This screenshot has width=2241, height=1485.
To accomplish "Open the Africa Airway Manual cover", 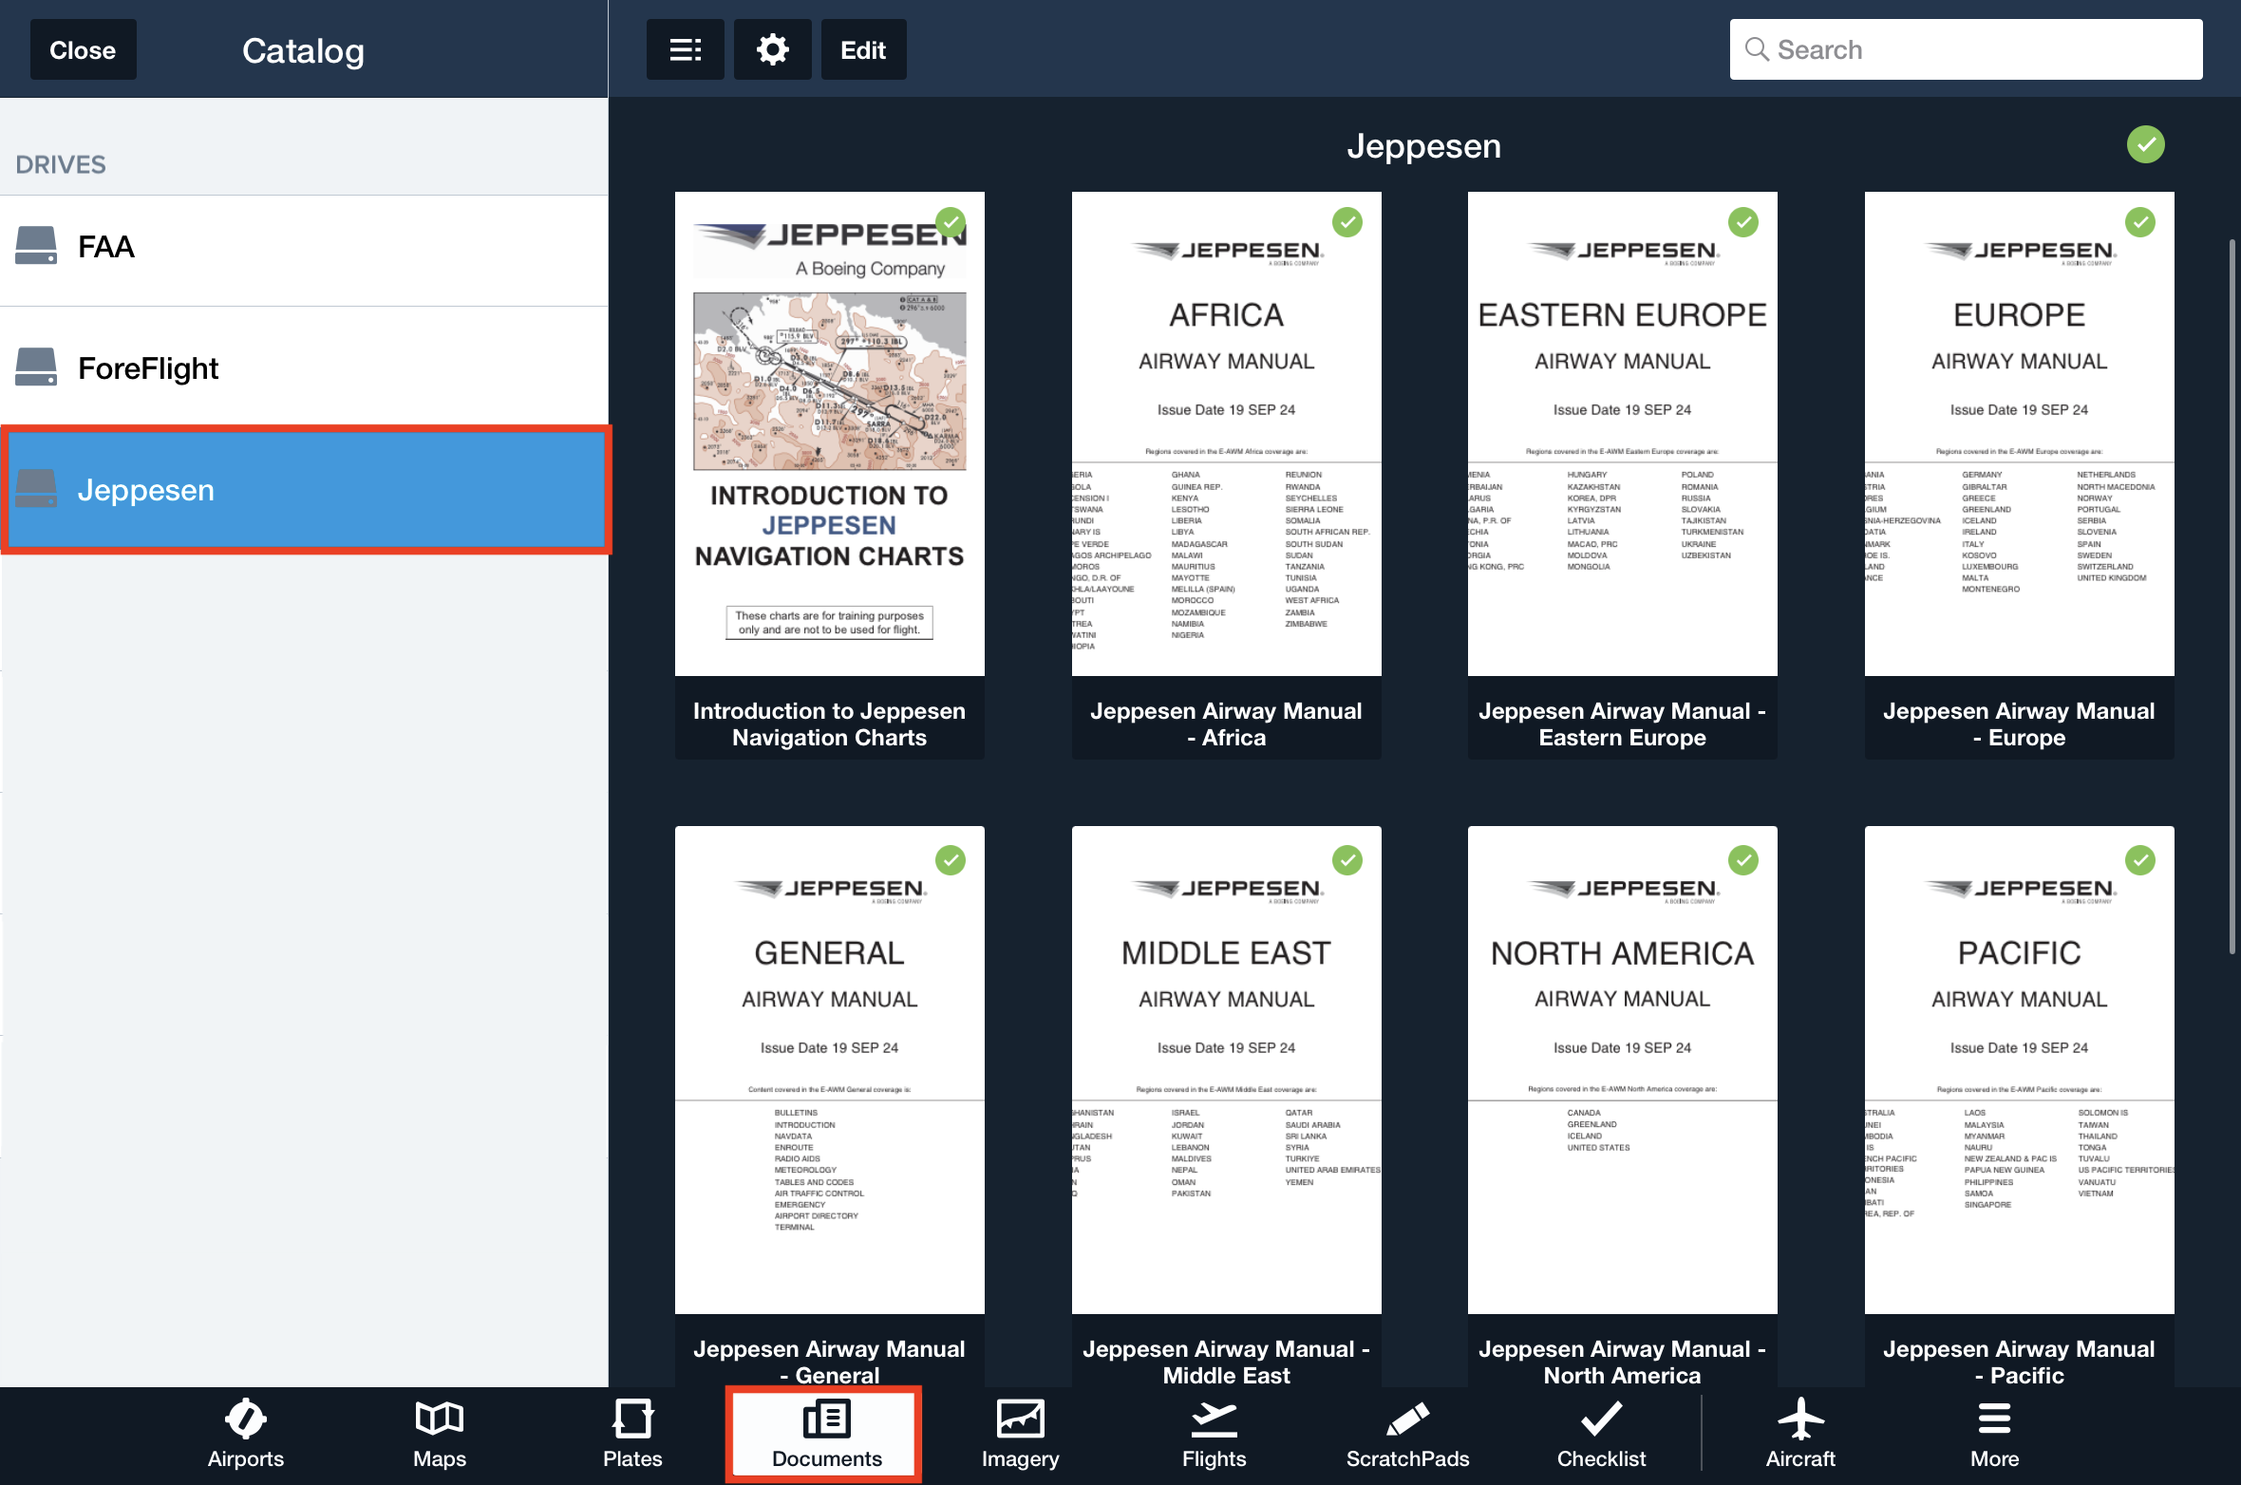I will [x=1226, y=434].
